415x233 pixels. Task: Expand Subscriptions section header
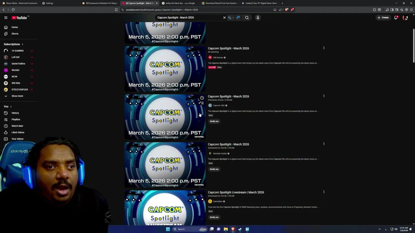tap(14, 44)
